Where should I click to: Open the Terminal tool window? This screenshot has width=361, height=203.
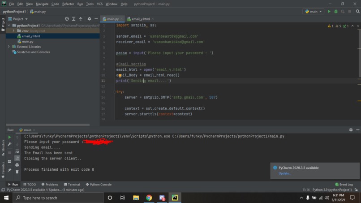[72, 184]
